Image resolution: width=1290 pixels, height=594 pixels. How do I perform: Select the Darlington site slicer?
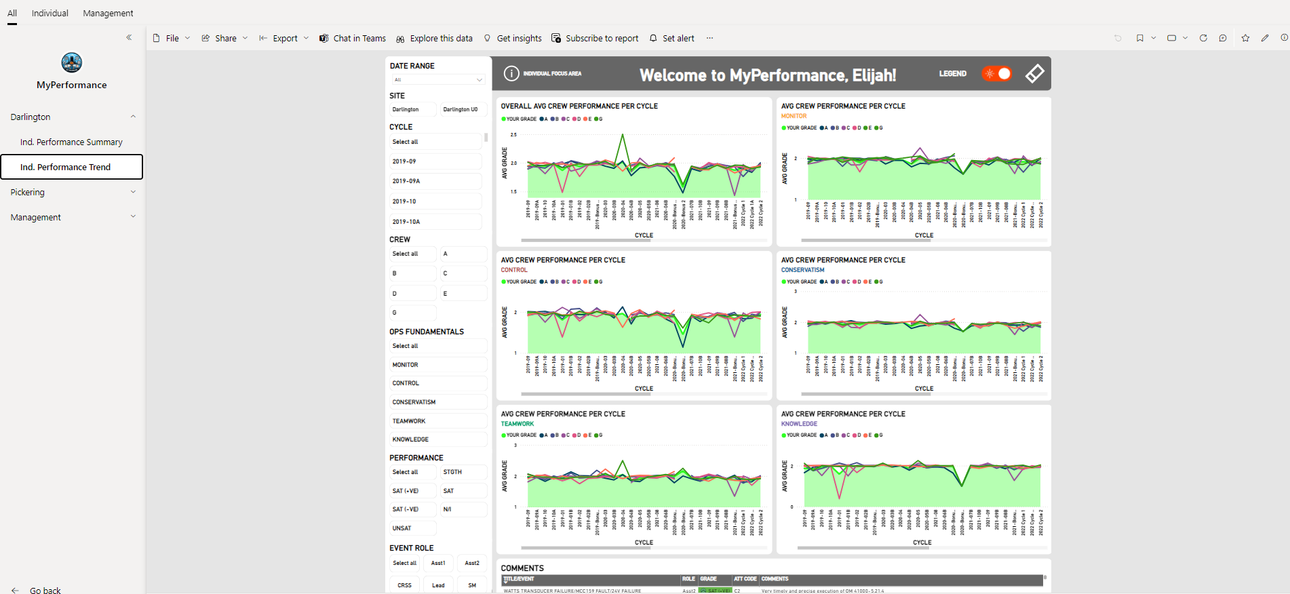point(413,109)
